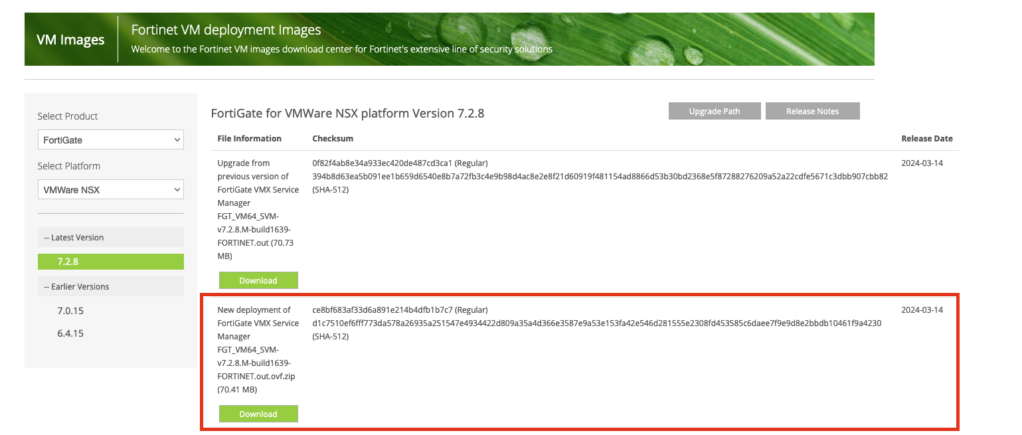Click the Select Product label

click(x=68, y=116)
